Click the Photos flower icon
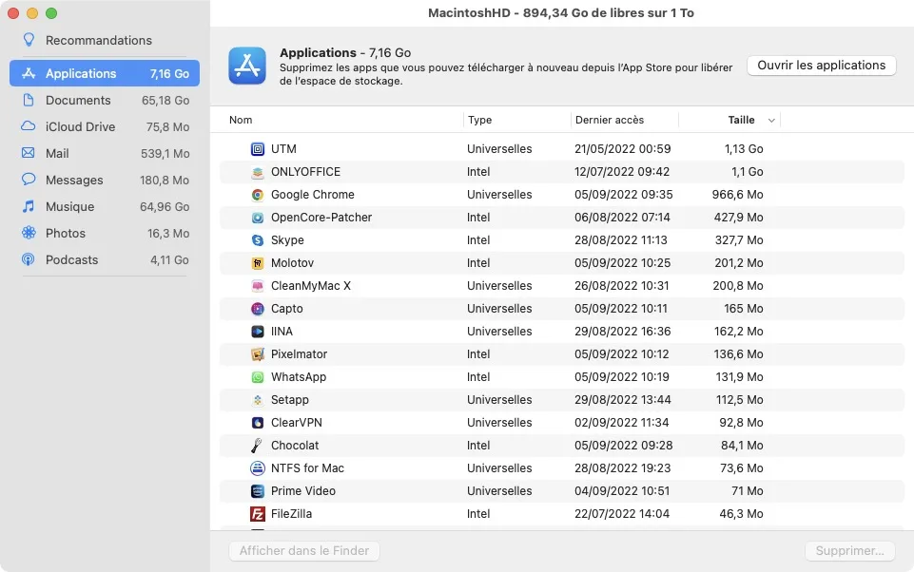The image size is (914, 572). coord(28,233)
